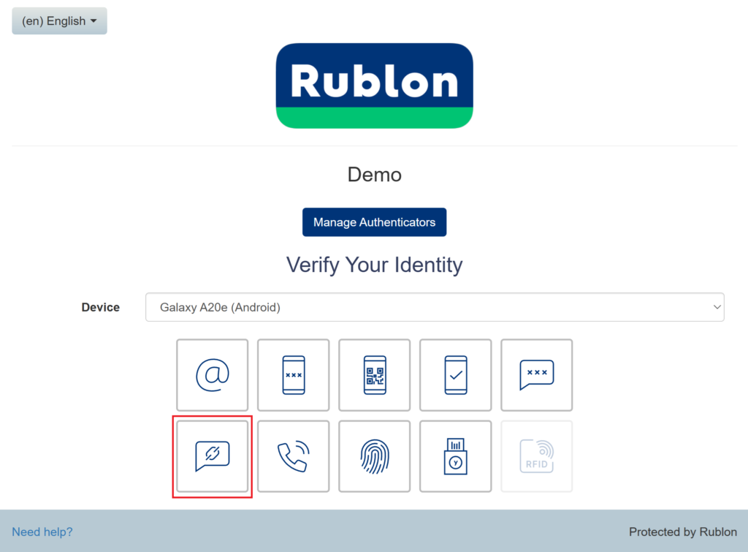The width and height of the screenshot is (748, 552).
Task: Select Mobile Push checkmark phone icon
Action: click(455, 375)
